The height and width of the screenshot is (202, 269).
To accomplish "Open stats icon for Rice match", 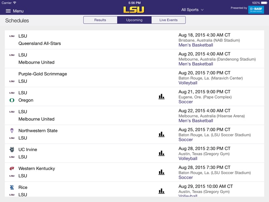I will pos(161,191).
